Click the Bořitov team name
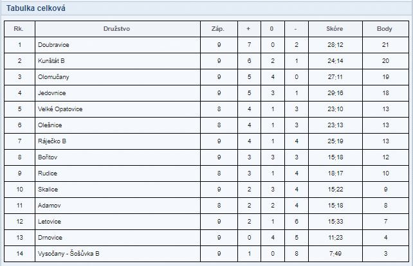 (x=48, y=157)
